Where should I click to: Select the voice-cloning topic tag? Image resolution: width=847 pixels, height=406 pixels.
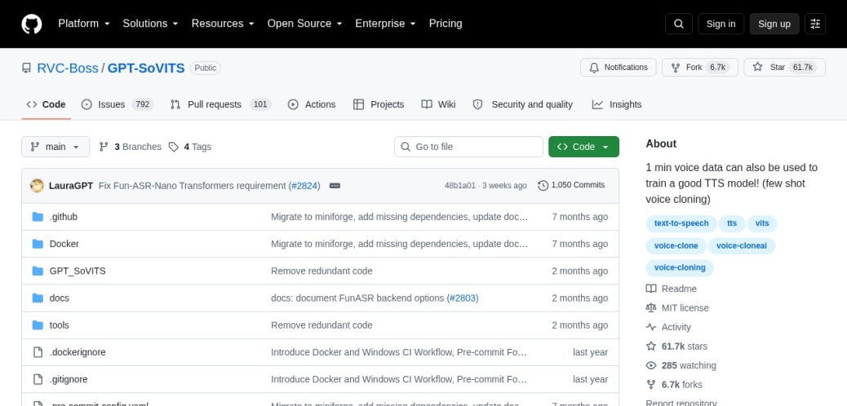pyautogui.click(x=680, y=267)
